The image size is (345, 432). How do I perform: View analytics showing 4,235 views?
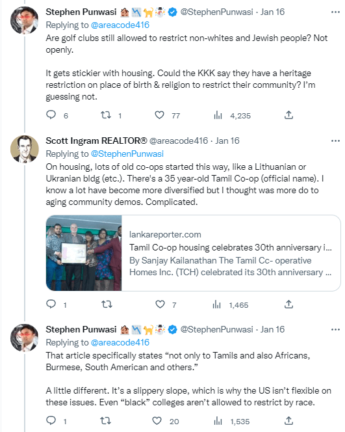232,115
